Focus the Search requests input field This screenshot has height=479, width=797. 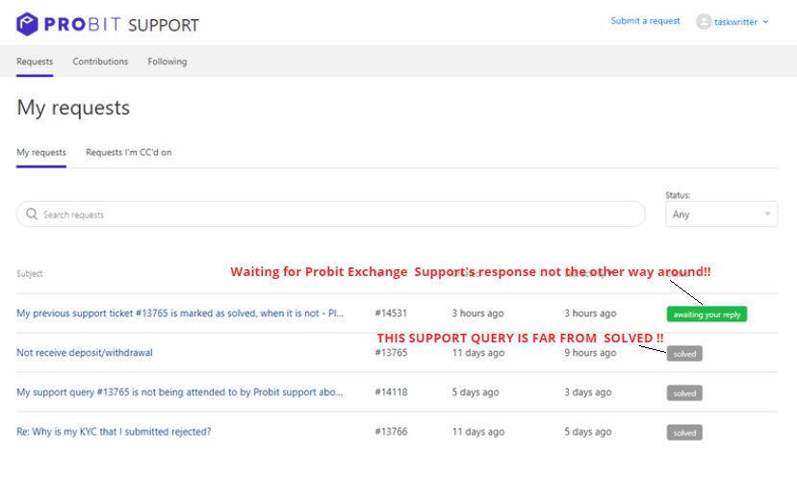point(331,214)
